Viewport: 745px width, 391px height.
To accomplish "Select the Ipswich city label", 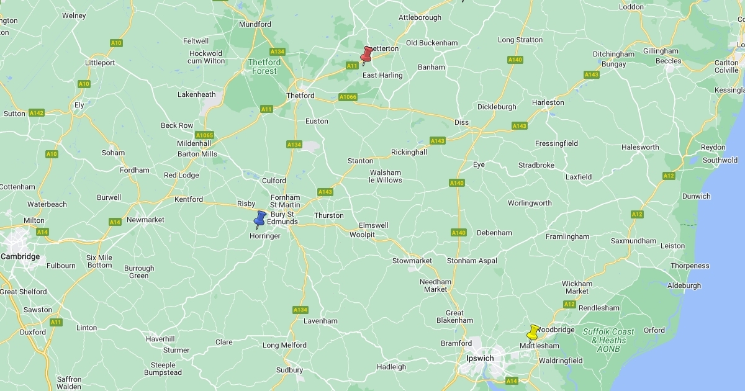I will [x=480, y=358].
